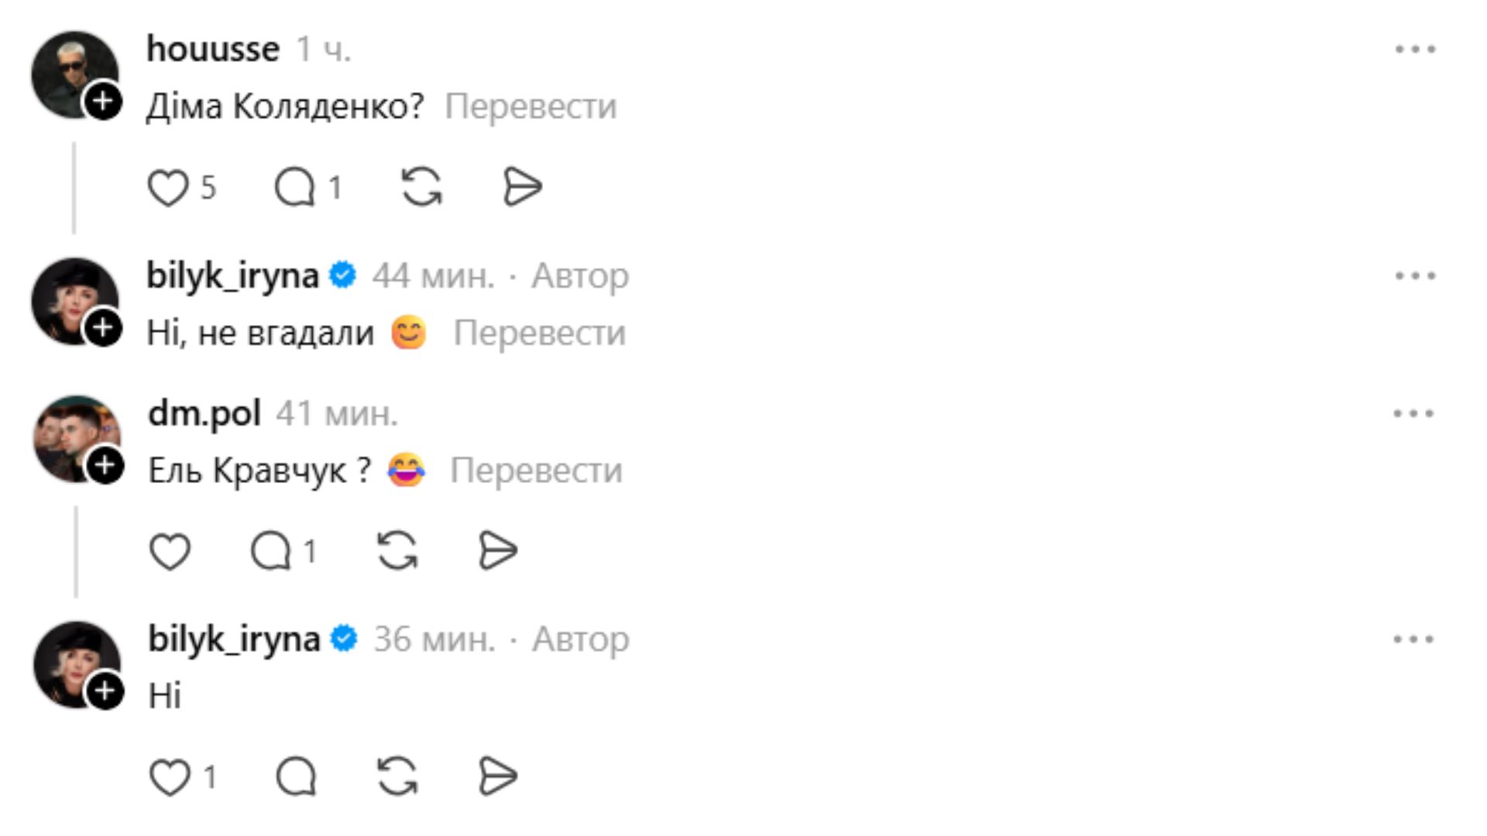1487x836 pixels.
Task: Open replies on dm.pol's comment
Action: point(271,552)
